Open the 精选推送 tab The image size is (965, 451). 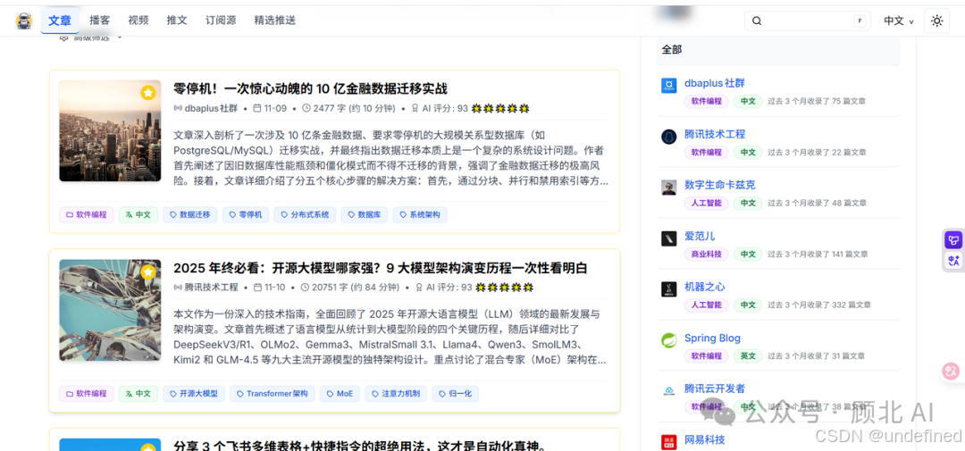275,21
